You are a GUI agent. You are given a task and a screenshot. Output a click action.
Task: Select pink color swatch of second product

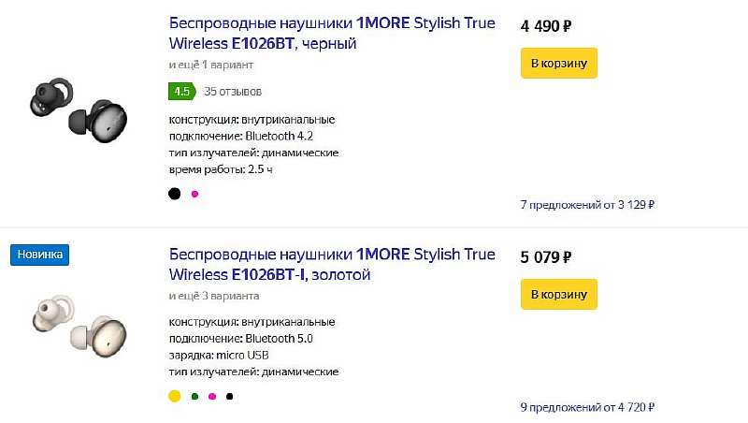pos(212,396)
